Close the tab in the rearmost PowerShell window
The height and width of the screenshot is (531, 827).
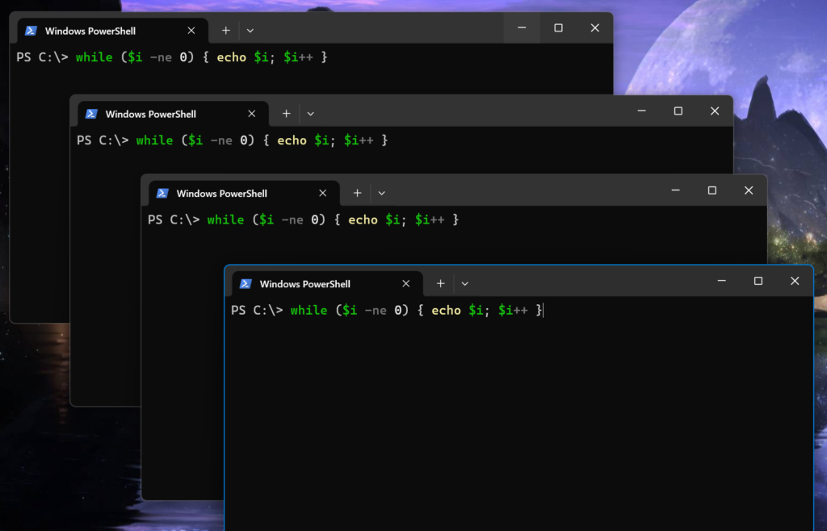click(x=191, y=30)
